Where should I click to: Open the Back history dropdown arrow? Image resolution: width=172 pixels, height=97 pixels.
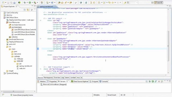click(x=115, y=3)
